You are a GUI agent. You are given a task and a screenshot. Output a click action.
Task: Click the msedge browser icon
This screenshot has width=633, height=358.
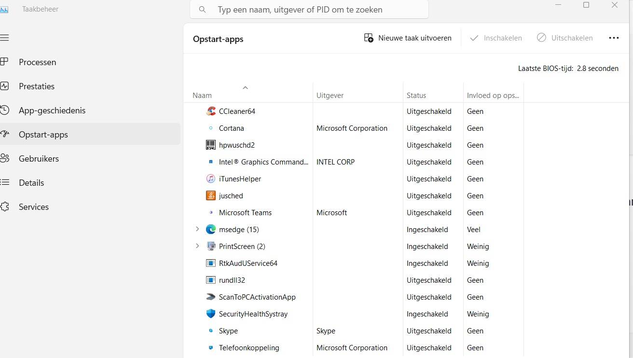point(211,230)
